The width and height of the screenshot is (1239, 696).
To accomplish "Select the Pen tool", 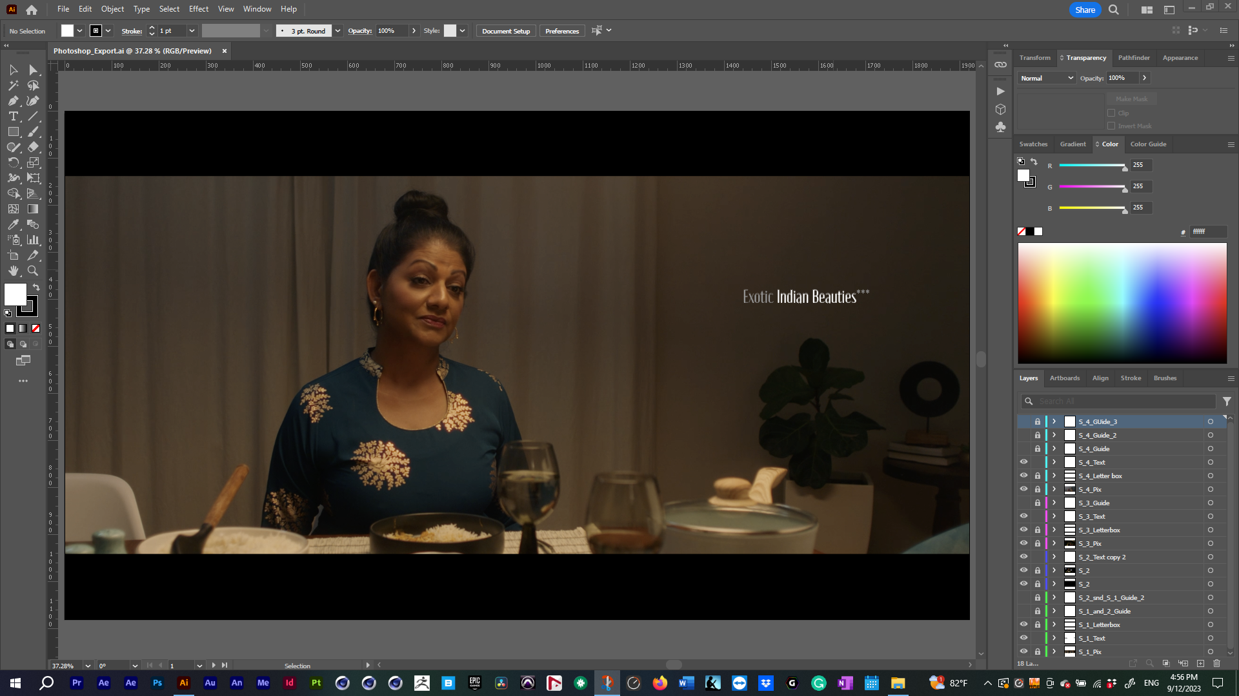I will pos(13,101).
